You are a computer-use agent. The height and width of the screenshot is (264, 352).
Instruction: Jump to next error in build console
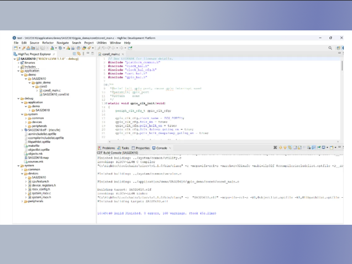click(x=280, y=147)
